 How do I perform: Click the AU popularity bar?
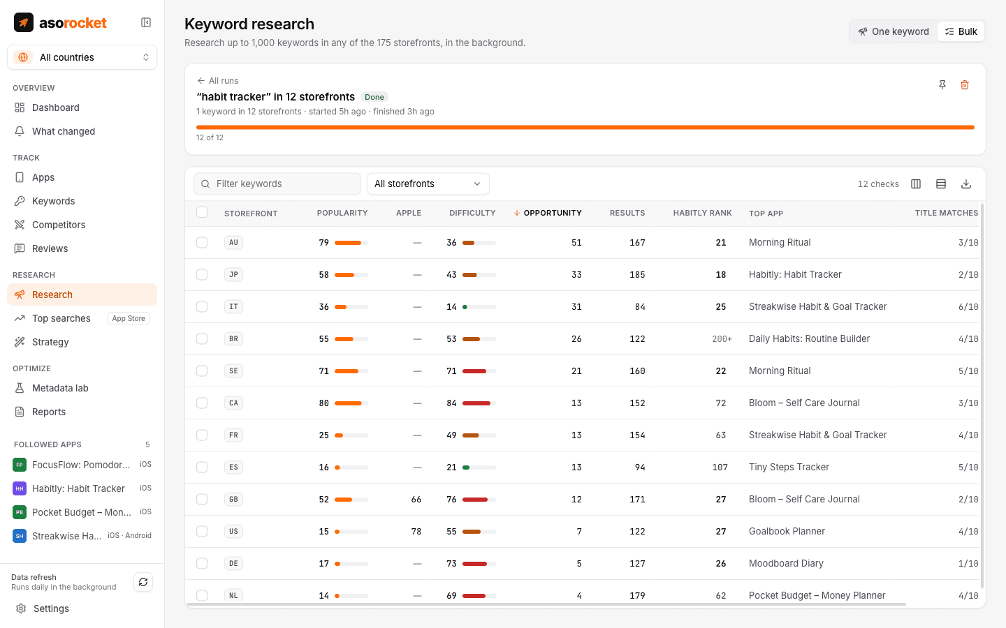351,242
